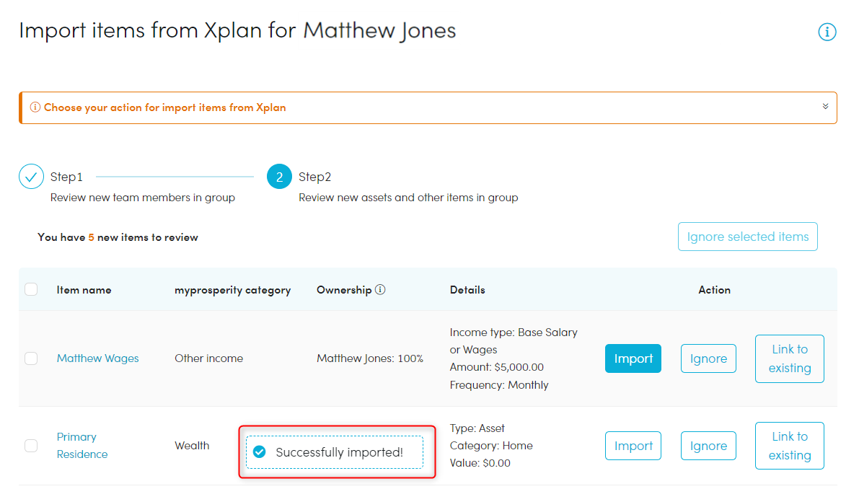Click the info icon beside page title
This screenshot has height=489, width=859.
coord(827,32)
